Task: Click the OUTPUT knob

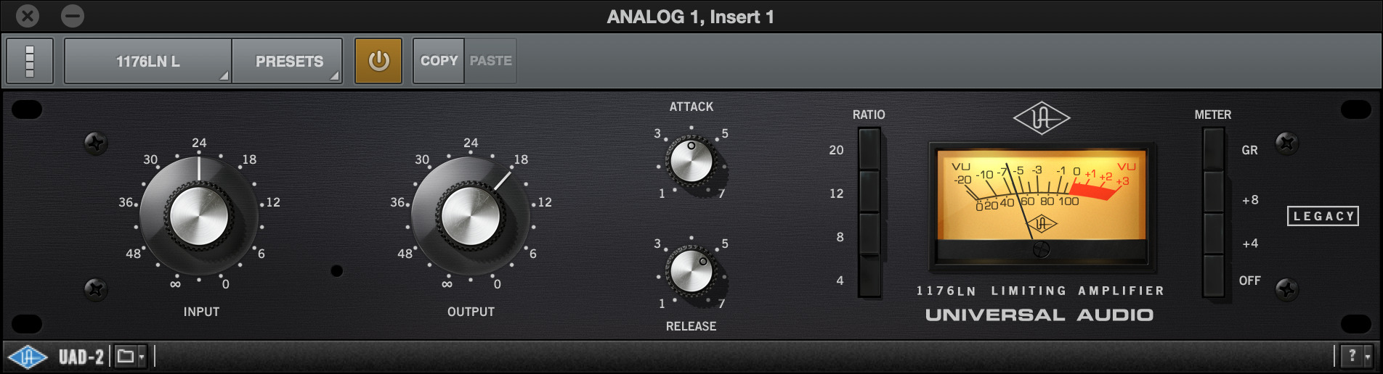Action: [x=470, y=216]
